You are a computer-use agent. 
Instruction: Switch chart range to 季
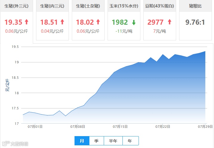click(x=97, y=141)
